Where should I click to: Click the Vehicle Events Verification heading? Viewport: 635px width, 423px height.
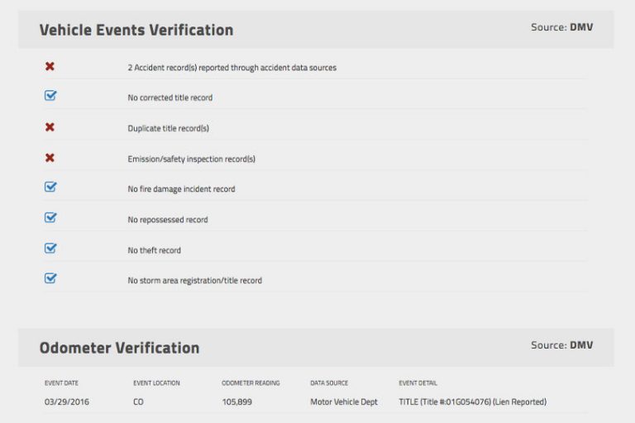[x=136, y=31]
